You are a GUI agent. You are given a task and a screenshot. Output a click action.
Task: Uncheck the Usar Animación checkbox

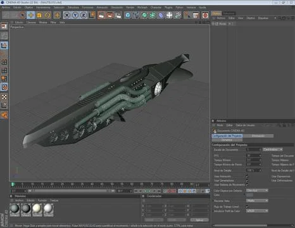click(247, 176)
